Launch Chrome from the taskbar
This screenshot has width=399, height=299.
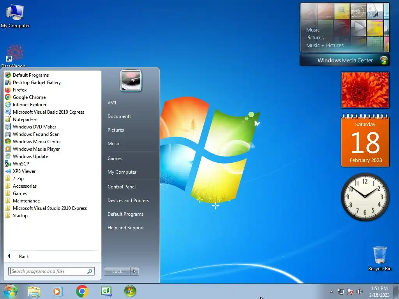(x=82, y=291)
